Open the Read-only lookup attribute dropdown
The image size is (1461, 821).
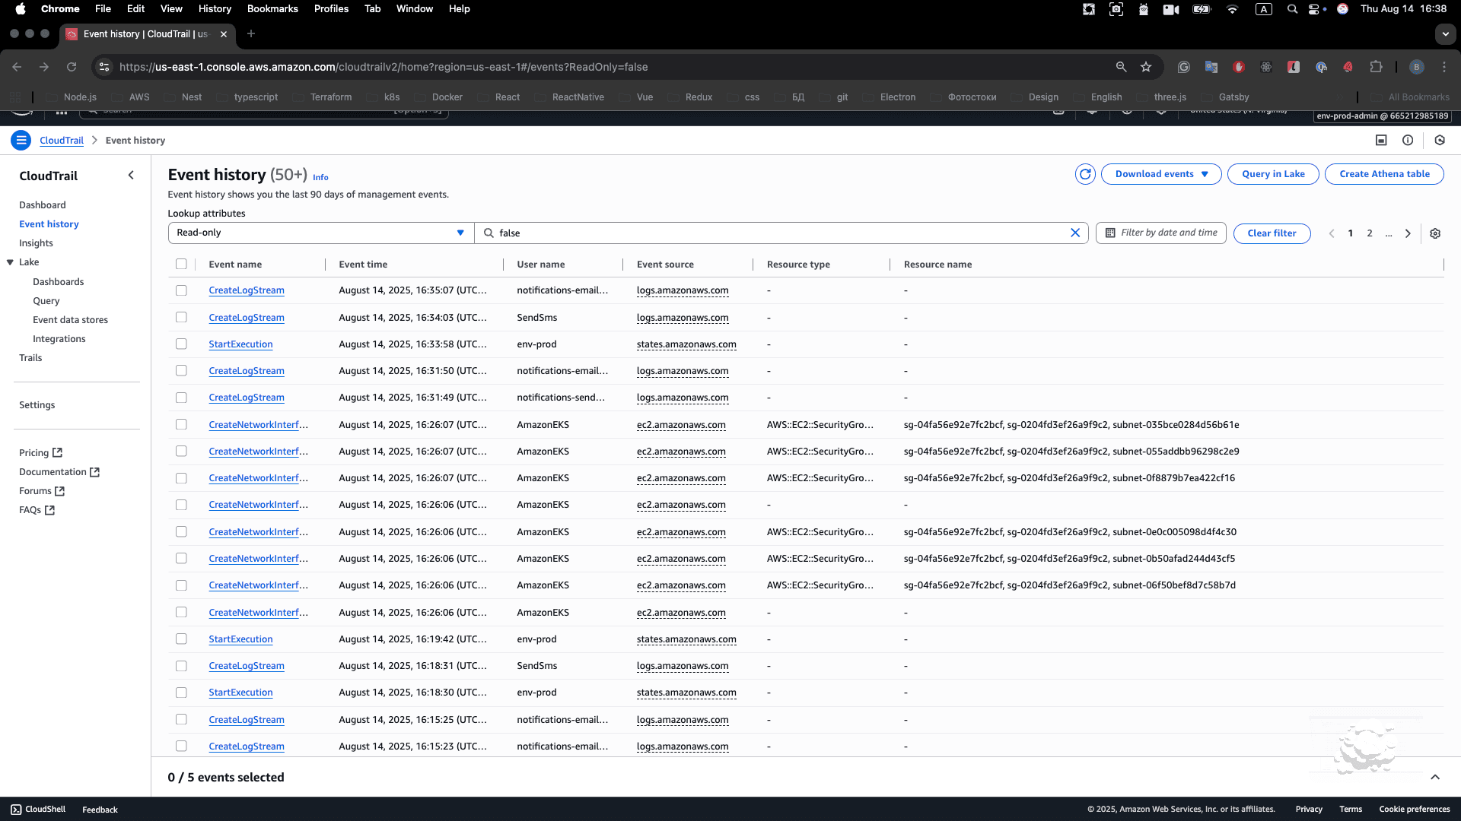pyautogui.click(x=320, y=233)
